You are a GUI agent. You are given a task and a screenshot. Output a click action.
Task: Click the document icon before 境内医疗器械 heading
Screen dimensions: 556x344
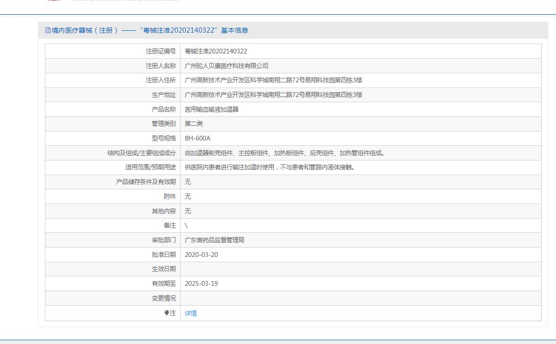pyautogui.click(x=48, y=30)
